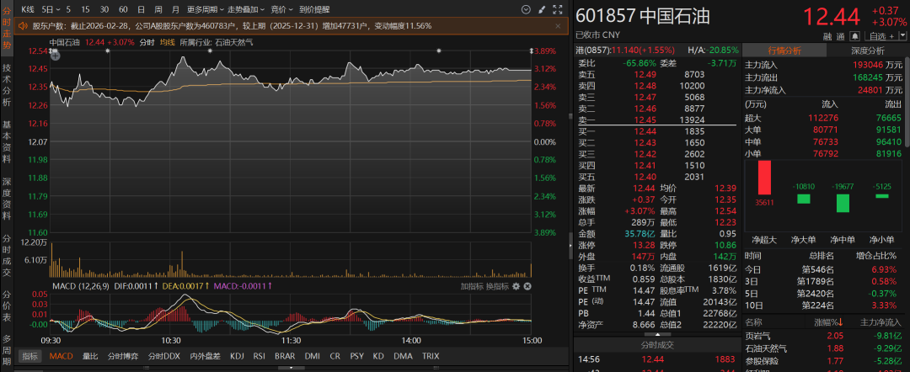Screen dimensions: 910x372
Task: Click the 换指标 change indicator link
Action: (x=497, y=286)
